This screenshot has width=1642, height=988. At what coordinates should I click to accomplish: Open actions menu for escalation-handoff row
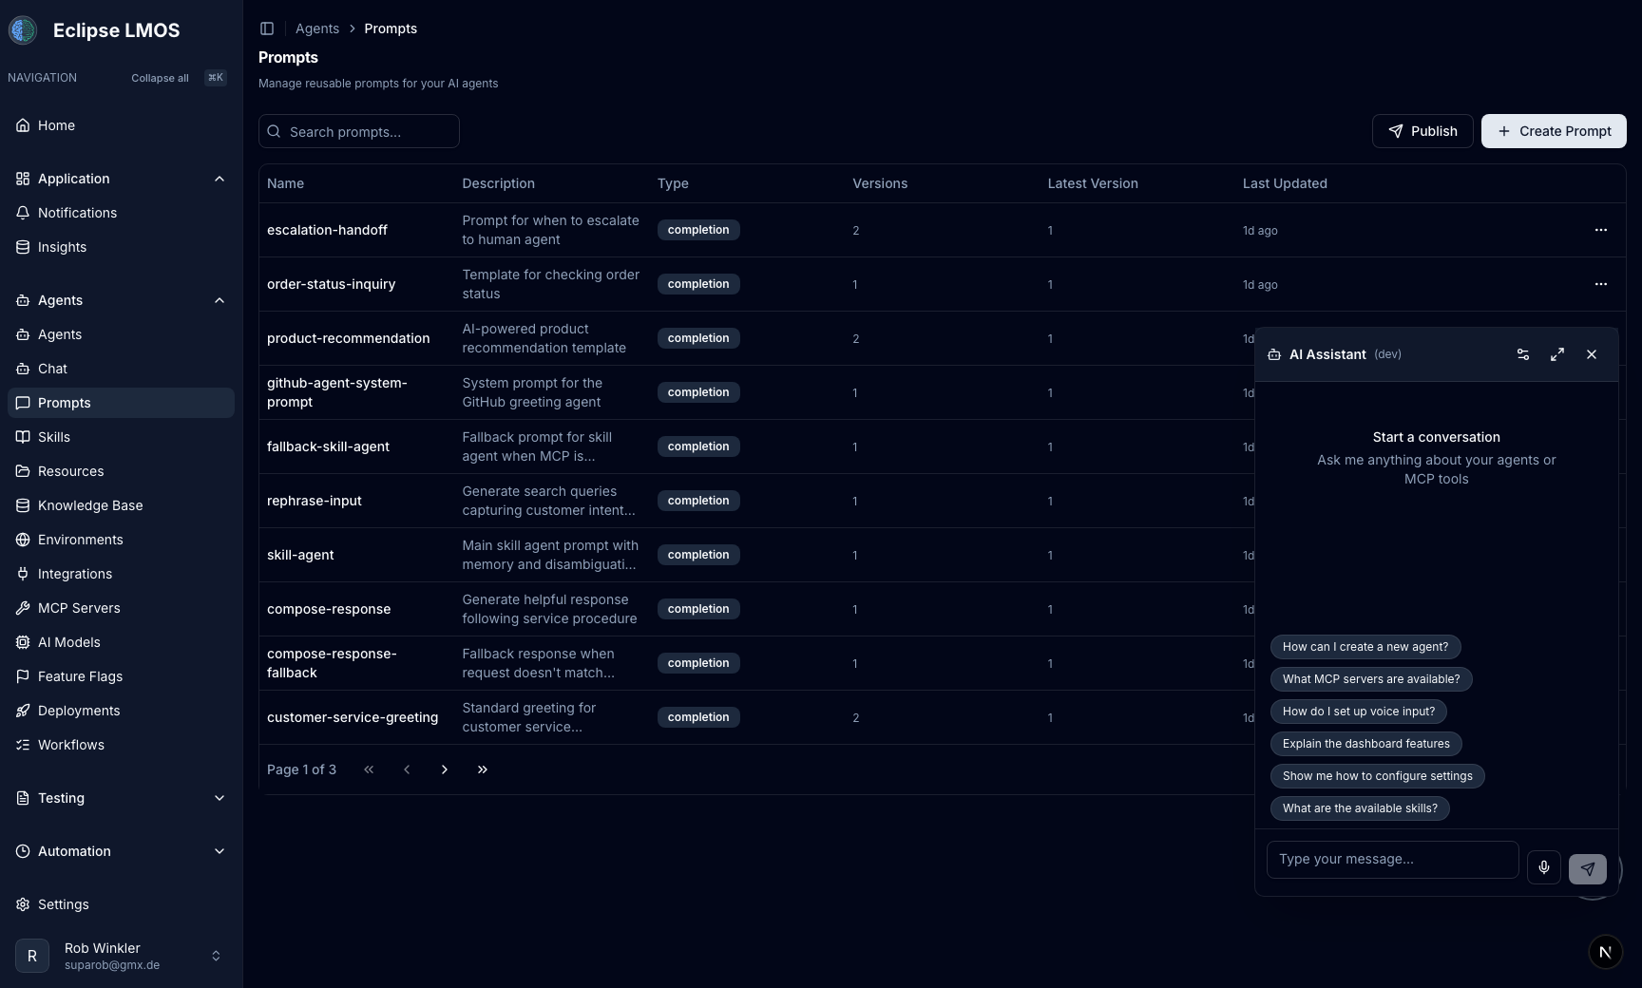[1601, 230]
